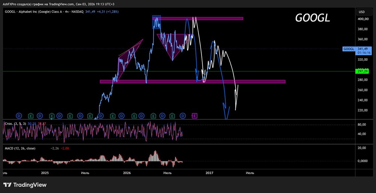Screen dimensions: 376x193
Task: Click the stochastic value 50.28
Action: point(32,123)
